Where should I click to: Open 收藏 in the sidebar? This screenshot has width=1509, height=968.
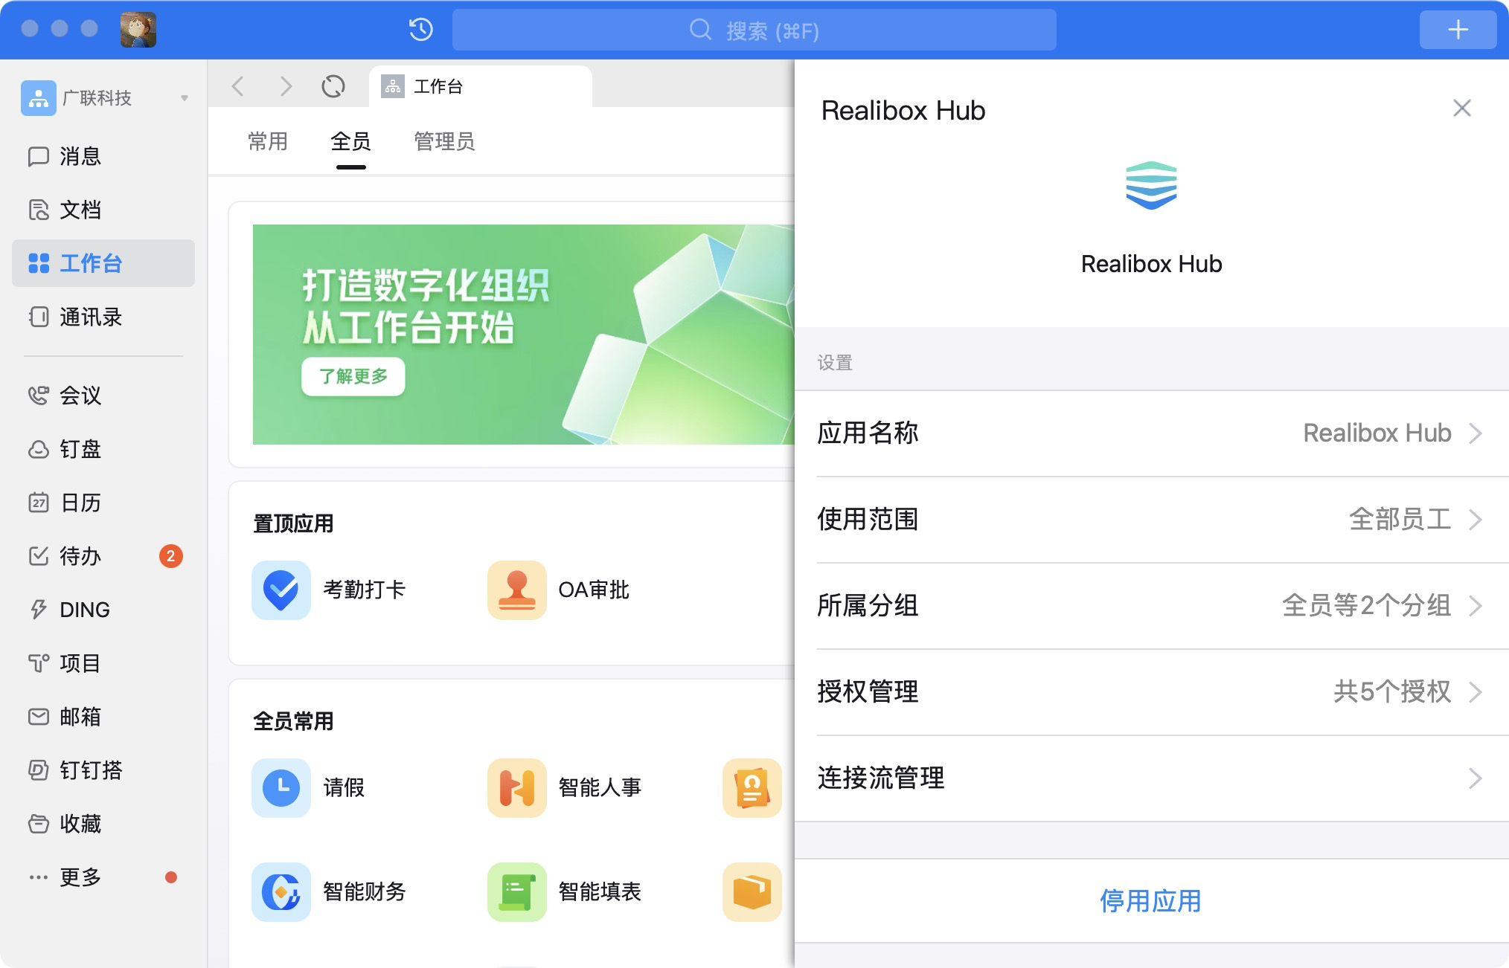103,824
